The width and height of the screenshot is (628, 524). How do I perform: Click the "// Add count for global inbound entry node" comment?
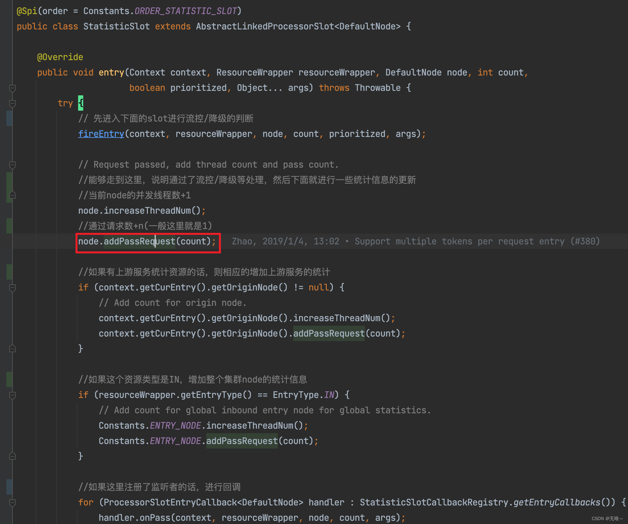(x=265, y=410)
